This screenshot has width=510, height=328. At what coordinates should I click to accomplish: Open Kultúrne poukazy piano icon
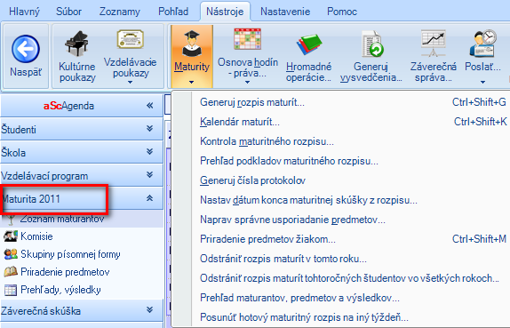click(77, 44)
